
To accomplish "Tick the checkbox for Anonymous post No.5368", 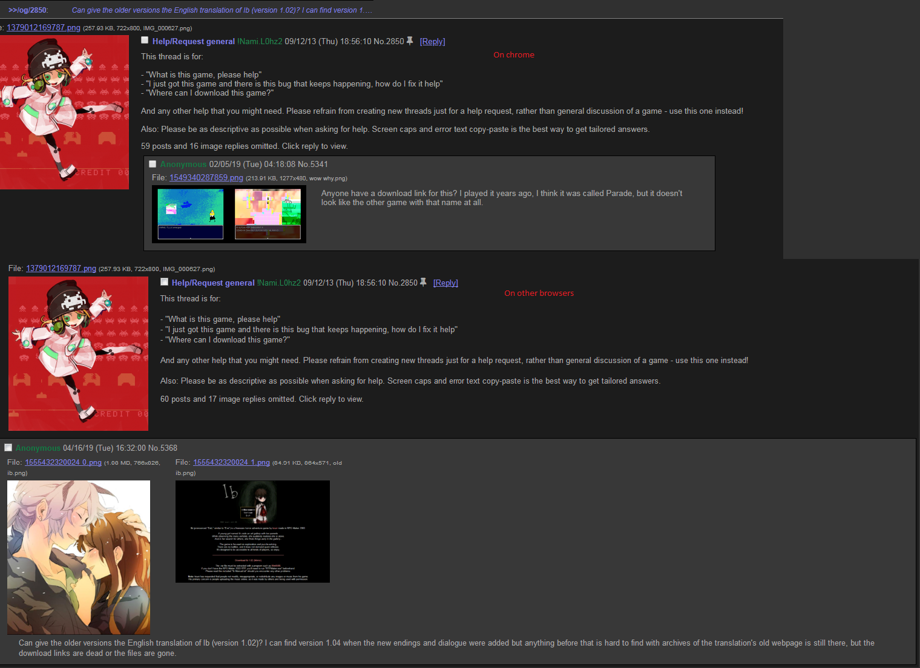I will (x=8, y=448).
